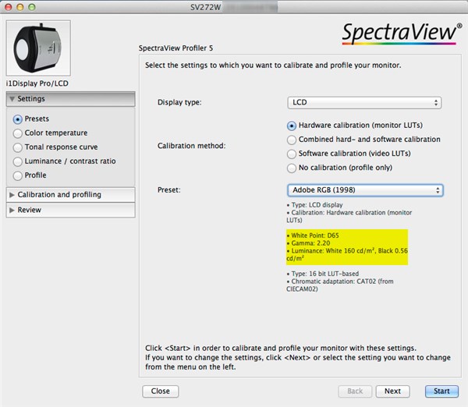
Task: Click the i1Display Pro device image
Action: click(38, 48)
